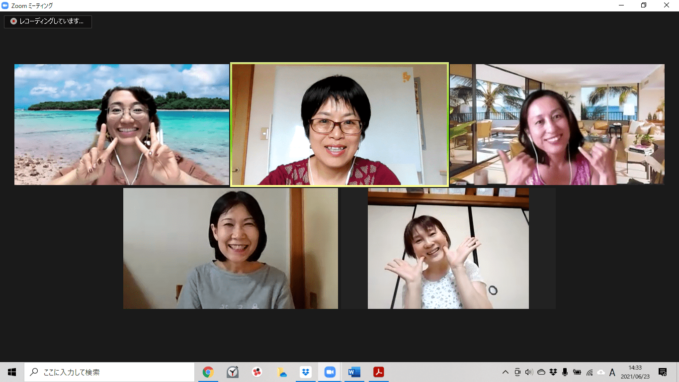
Task: Select the highlighted active speaker video
Action: (x=339, y=124)
